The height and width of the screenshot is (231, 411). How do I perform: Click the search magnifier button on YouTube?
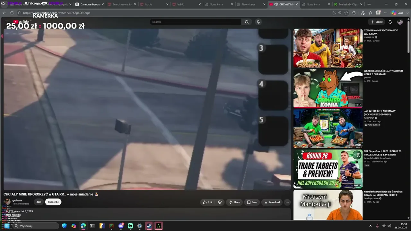[247, 22]
